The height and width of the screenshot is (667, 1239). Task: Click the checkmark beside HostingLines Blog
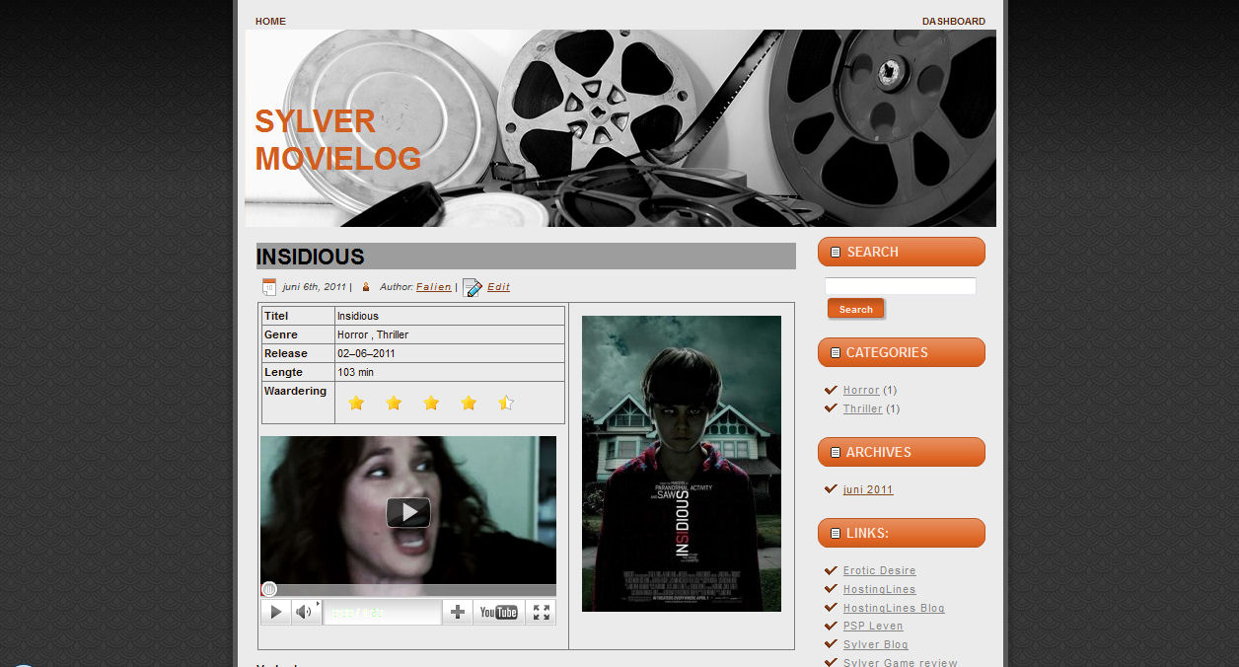831,608
